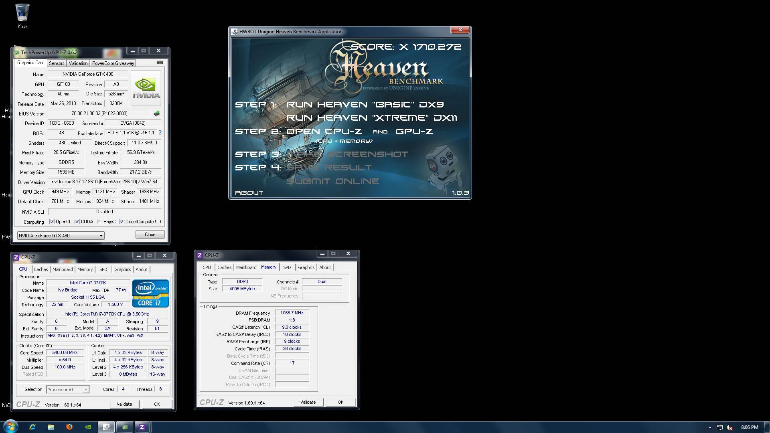The height and width of the screenshot is (433, 770).
Task: Open Mainboard tab in right CPU-Z window
Action: [x=246, y=267]
